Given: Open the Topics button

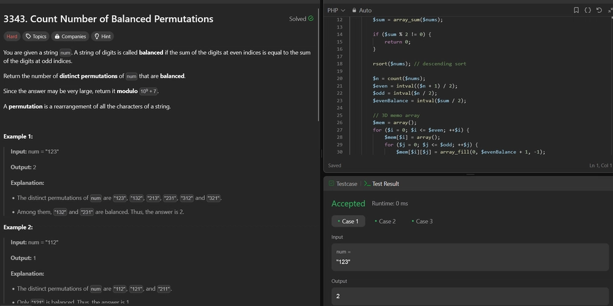Looking at the screenshot, I should point(36,36).
